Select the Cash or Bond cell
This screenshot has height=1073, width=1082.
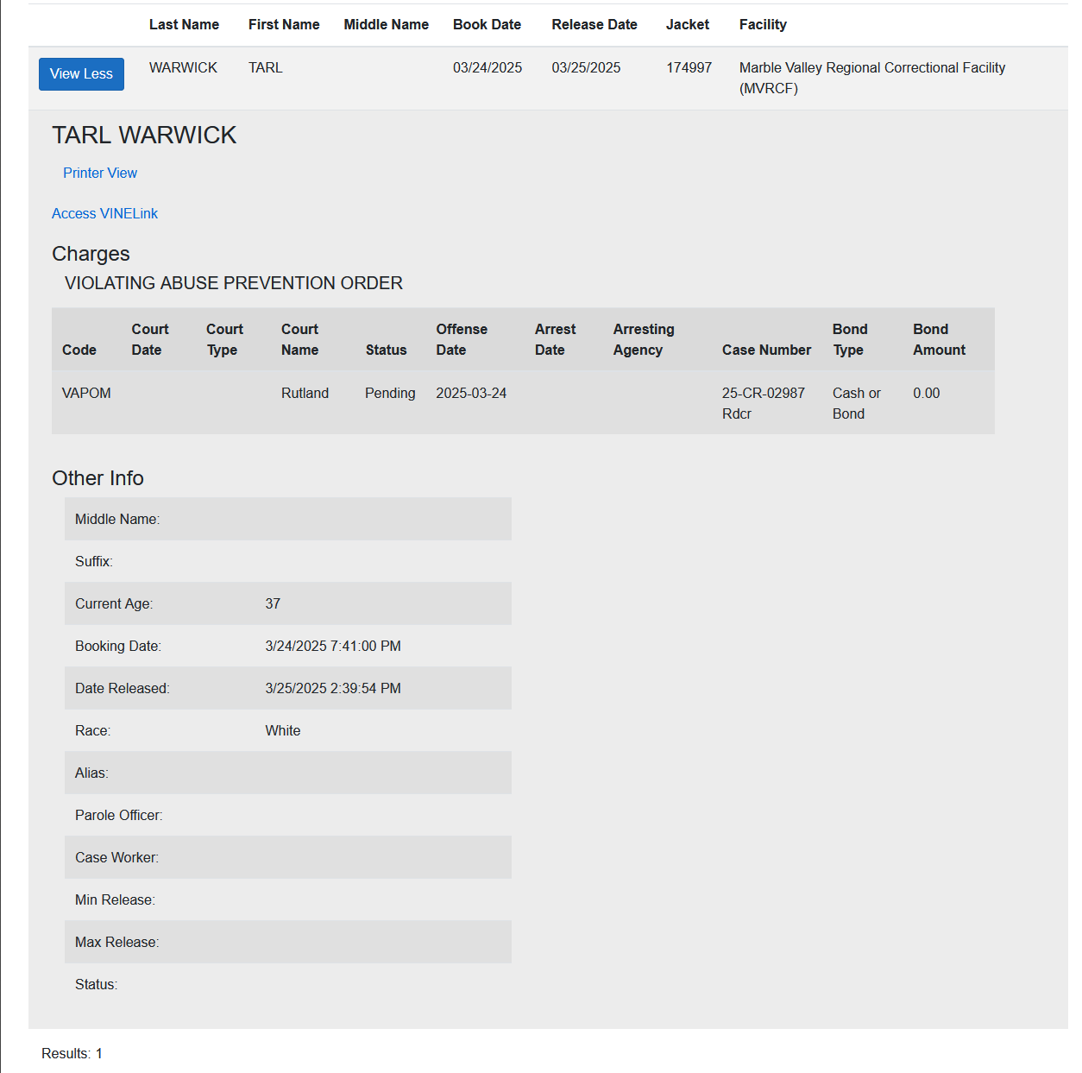857,403
